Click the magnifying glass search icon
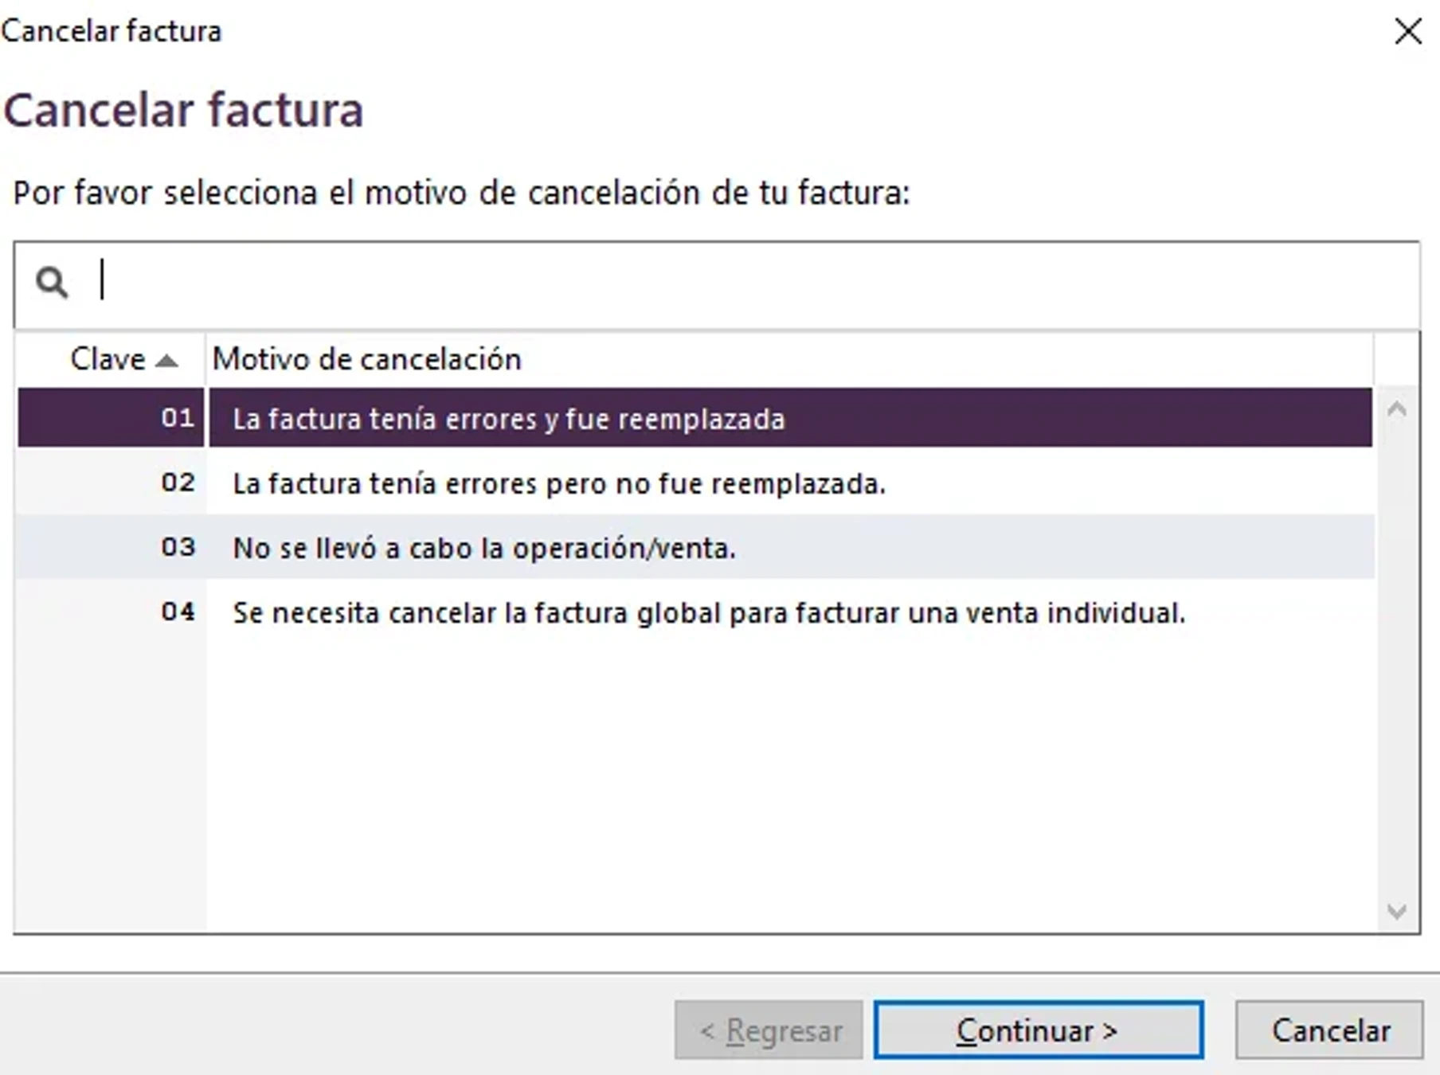Screen dimensions: 1440x1075 point(51,280)
